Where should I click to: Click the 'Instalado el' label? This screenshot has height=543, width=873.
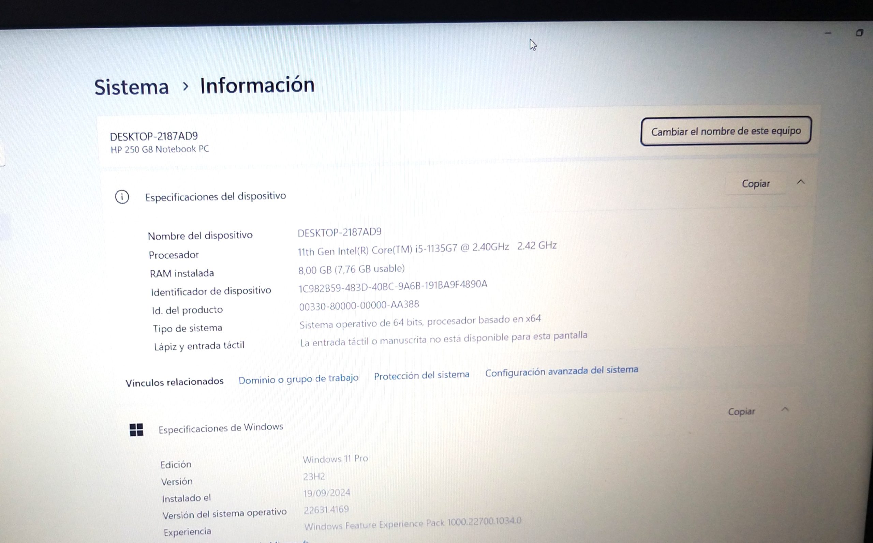(186, 499)
